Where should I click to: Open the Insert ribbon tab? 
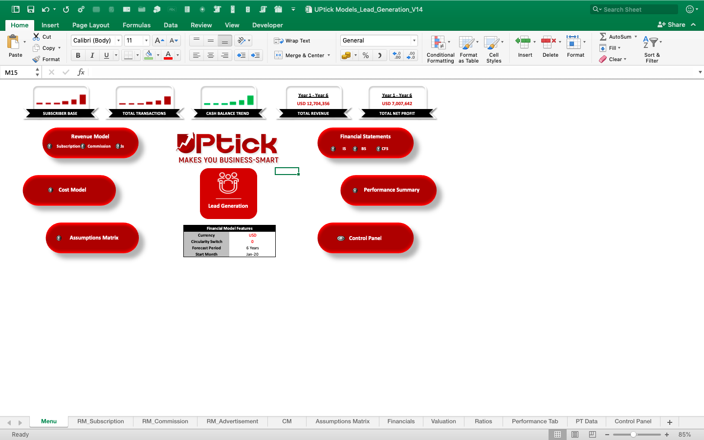coord(50,25)
